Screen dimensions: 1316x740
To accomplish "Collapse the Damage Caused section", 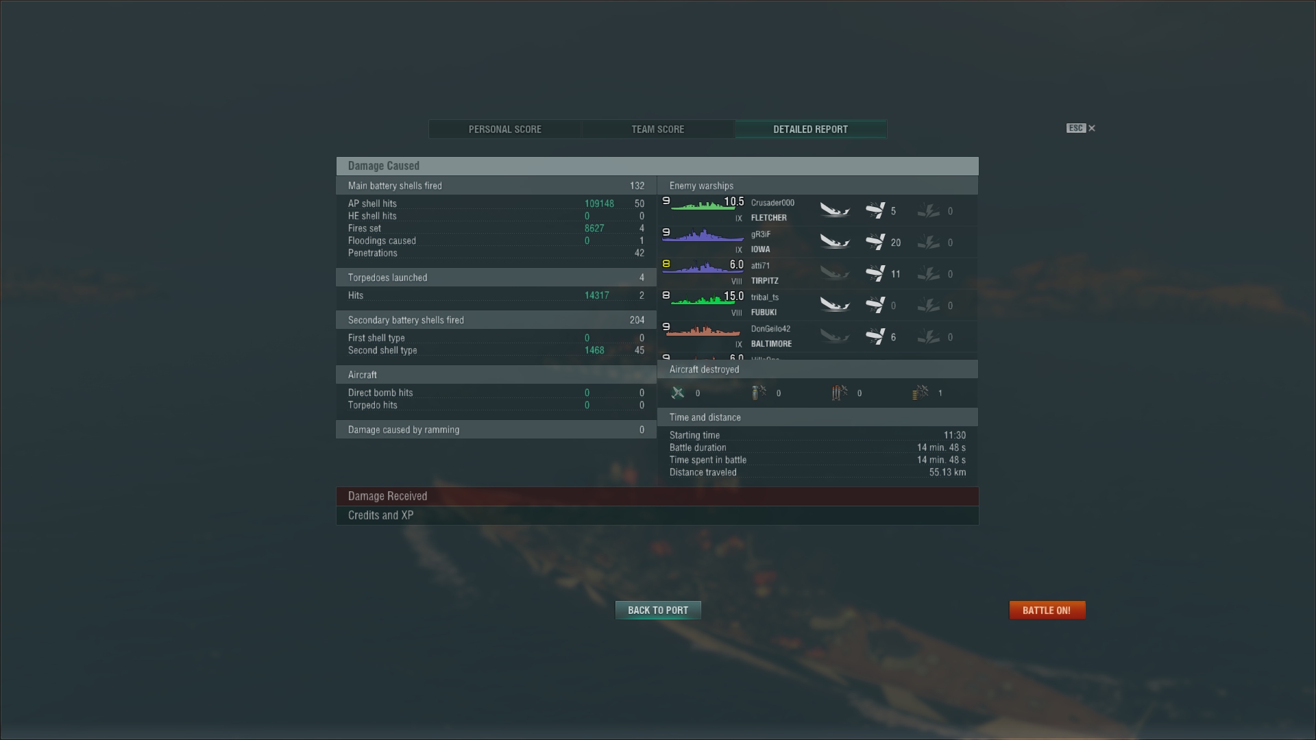I will tap(657, 166).
